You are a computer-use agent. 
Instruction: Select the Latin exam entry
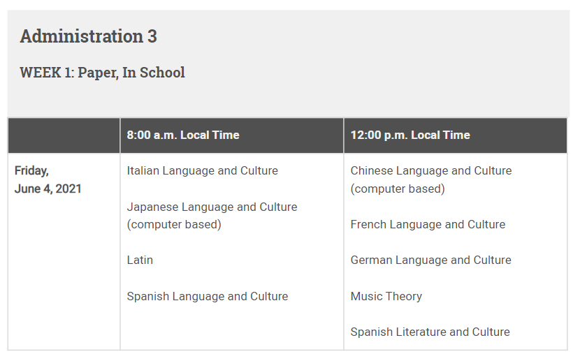[140, 260]
